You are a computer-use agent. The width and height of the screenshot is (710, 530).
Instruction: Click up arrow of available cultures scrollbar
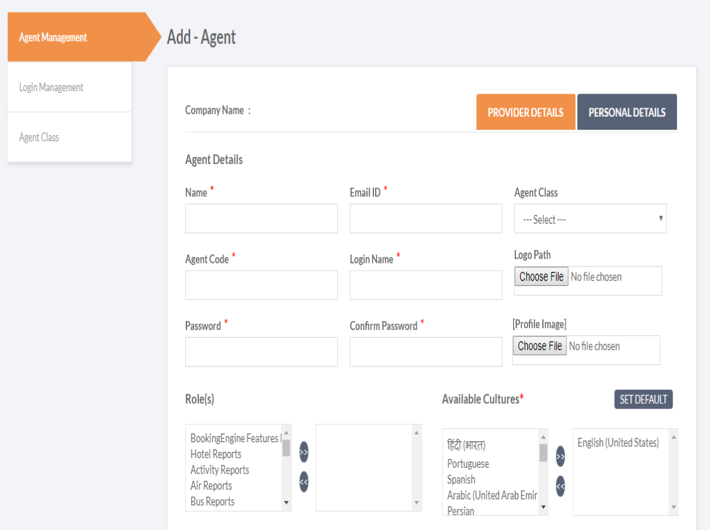(543, 437)
